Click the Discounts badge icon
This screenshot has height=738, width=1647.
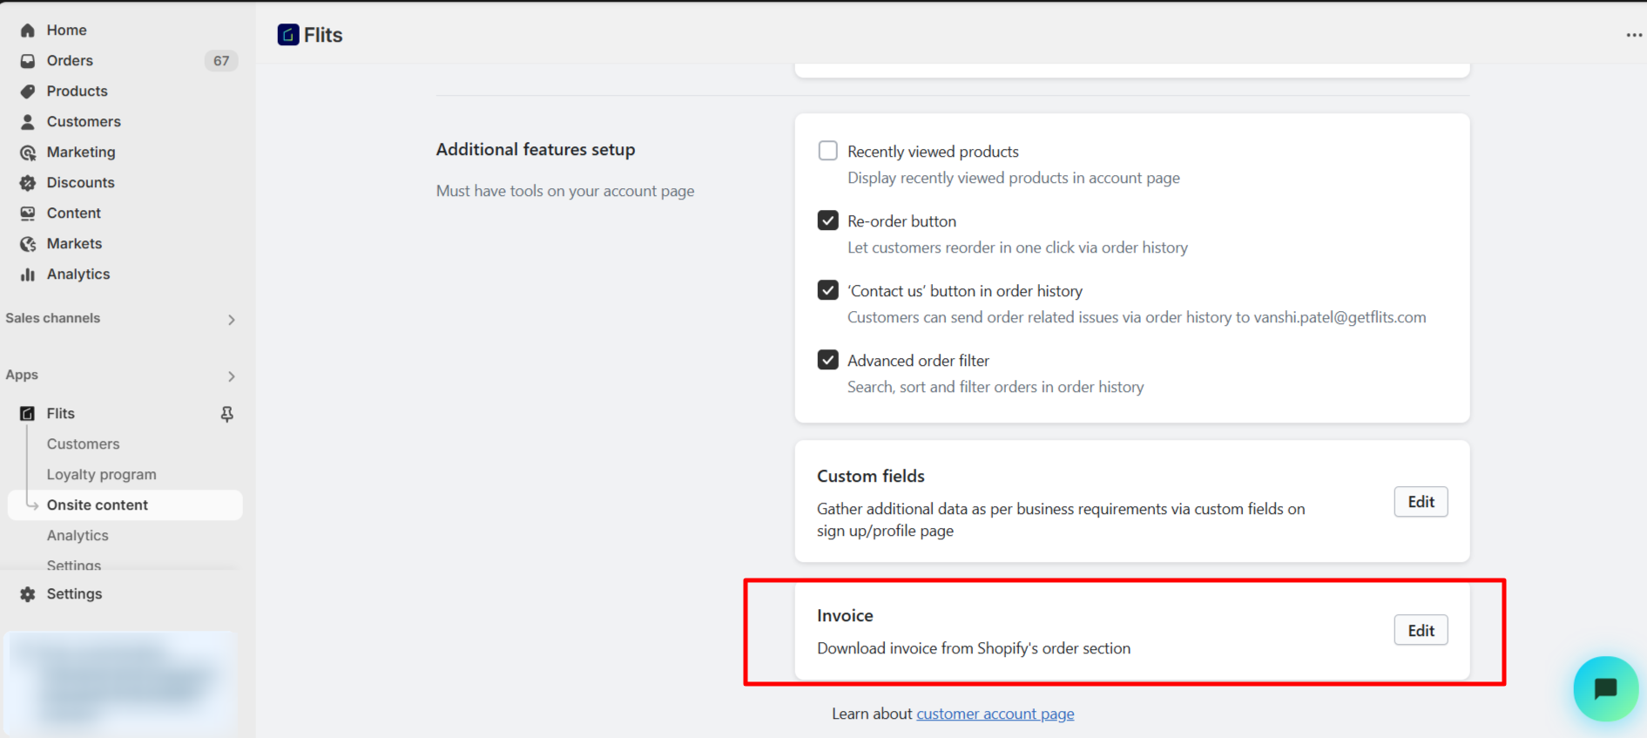coord(28,183)
